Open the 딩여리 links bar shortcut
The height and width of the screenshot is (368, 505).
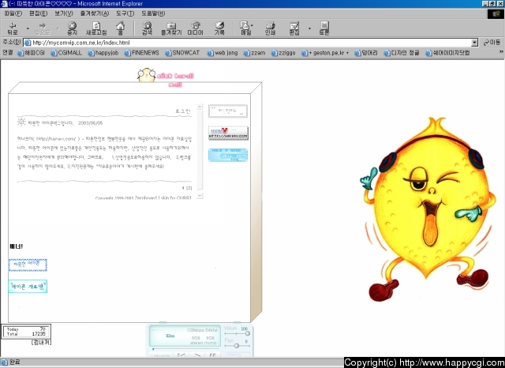(x=366, y=53)
